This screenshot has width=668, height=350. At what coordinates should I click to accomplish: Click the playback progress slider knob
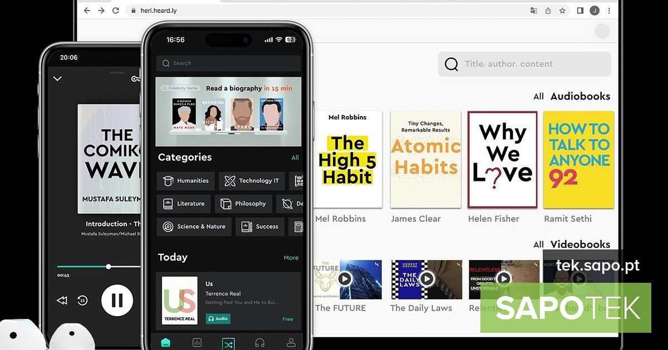pos(109,267)
